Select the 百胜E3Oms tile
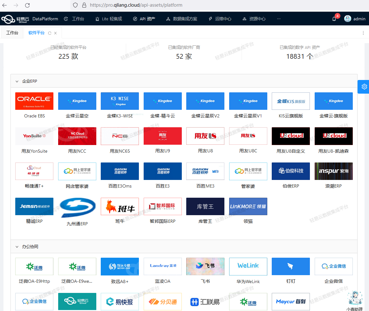The height and width of the screenshot is (311, 369). click(120, 171)
